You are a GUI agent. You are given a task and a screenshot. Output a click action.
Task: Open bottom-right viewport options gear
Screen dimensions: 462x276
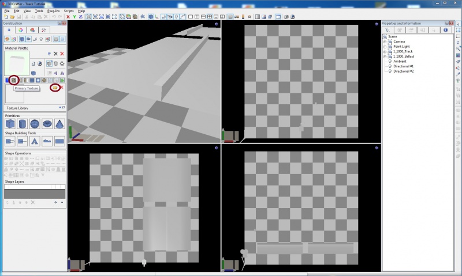377,148
